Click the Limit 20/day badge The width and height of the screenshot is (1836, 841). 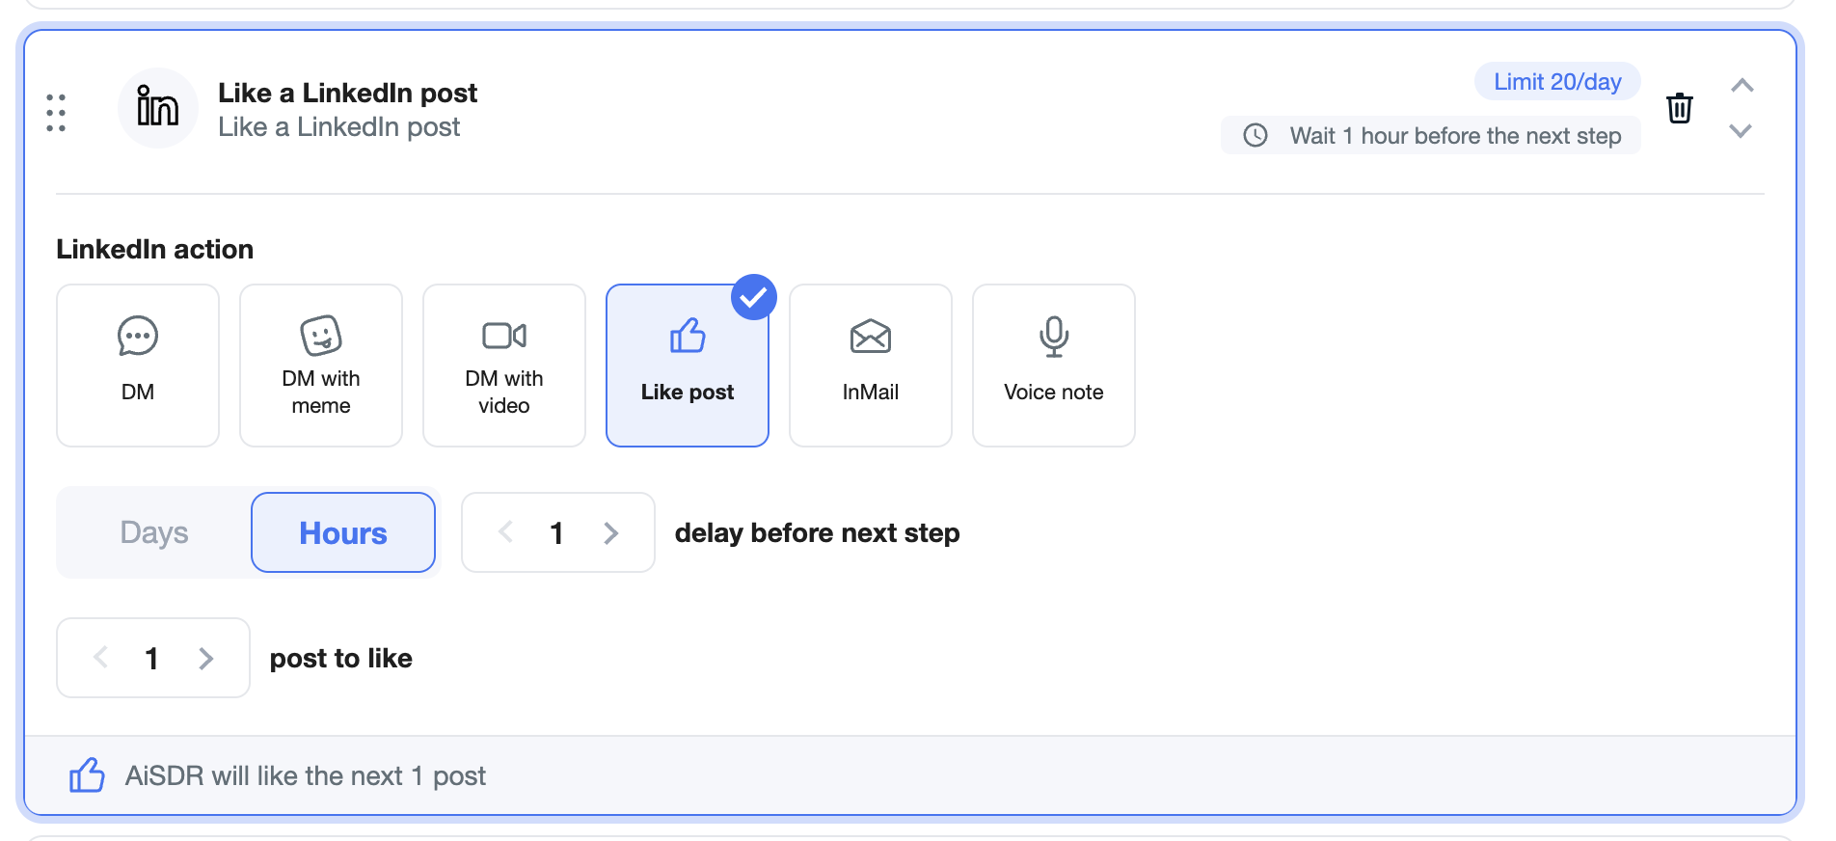tap(1557, 82)
